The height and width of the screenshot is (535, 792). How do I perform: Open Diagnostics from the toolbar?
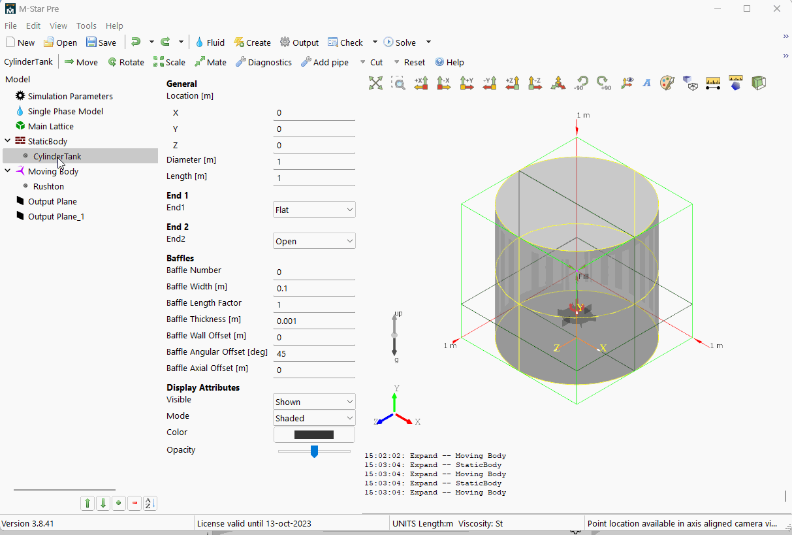click(x=264, y=62)
